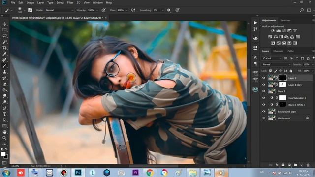Delete layer using trash icon

pyautogui.click(x=308, y=165)
